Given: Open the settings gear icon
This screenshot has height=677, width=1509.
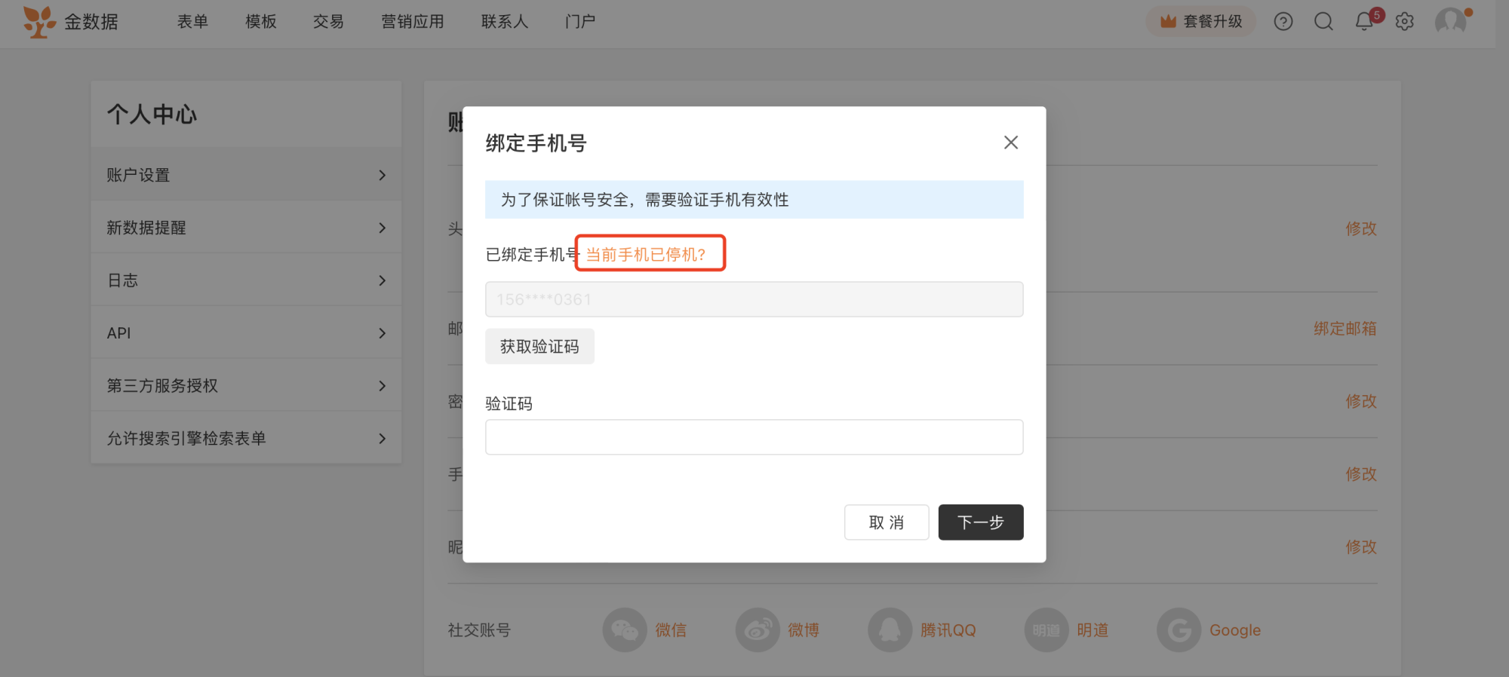Looking at the screenshot, I should (1404, 21).
